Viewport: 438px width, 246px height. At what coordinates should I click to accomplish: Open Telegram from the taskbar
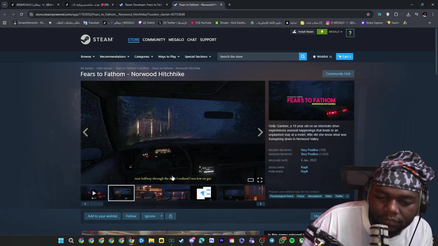272,241
